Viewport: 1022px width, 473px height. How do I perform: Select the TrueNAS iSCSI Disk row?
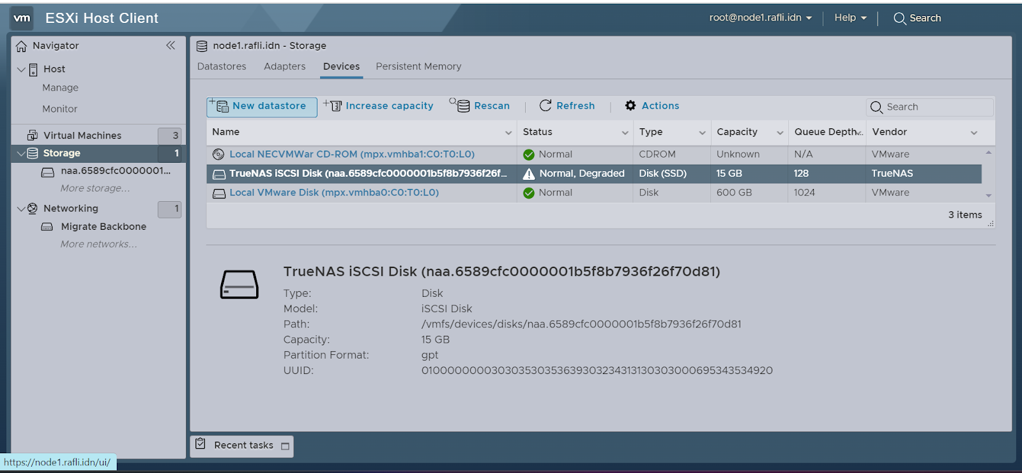(x=594, y=174)
